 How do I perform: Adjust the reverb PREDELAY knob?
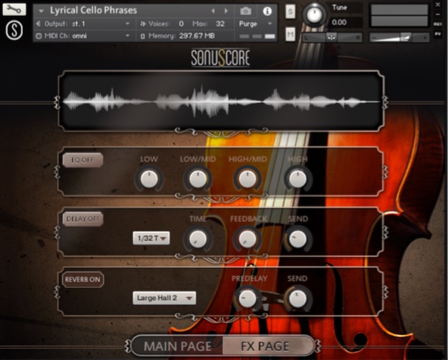(247, 299)
